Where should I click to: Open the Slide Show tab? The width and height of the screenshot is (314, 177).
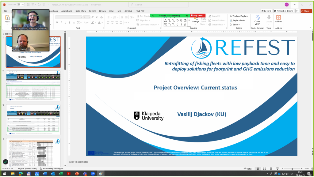[x=81, y=11]
